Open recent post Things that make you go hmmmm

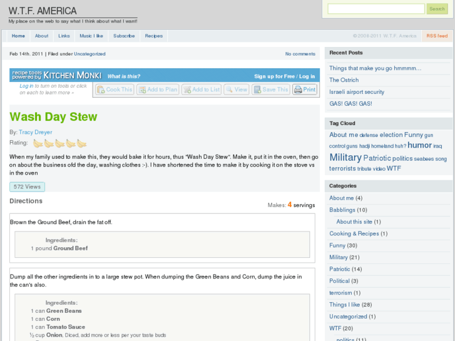tap(375, 68)
